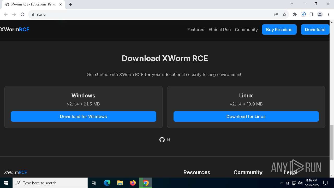
Task: Click the "Windows" card title
Action: pos(83,96)
